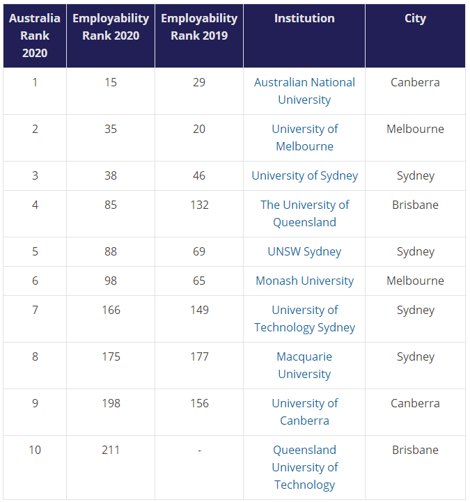The image size is (470, 502).
Task: Click The University of Queensland link
Action: pos(304,213)
